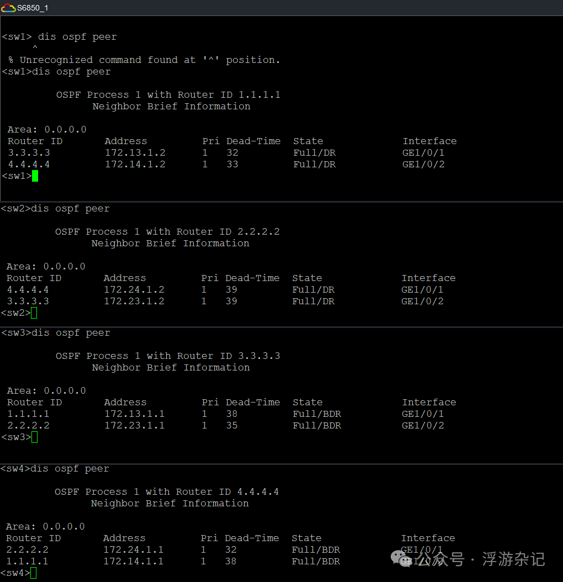Click the 'Unrecognized command found' error line
Screen dimensions: 563x582
coord(144,60)
